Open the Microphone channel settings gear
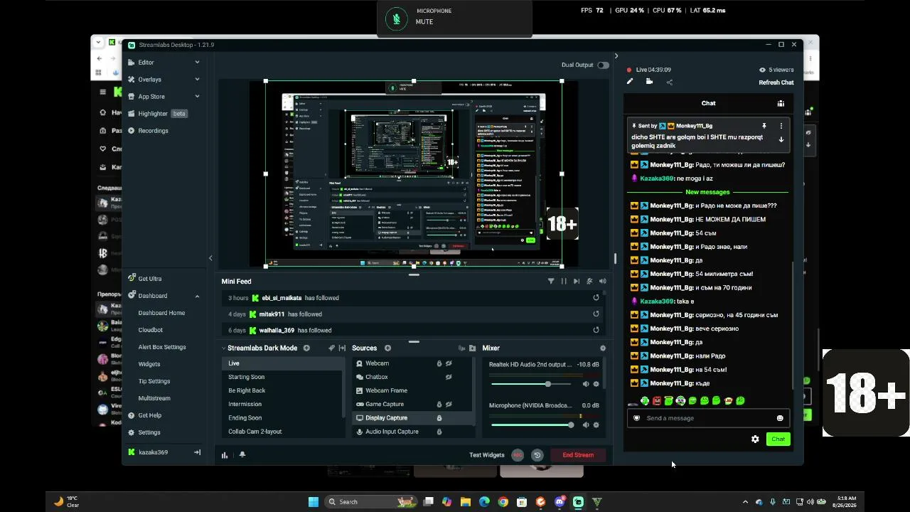910x512 pixels. 596,425
